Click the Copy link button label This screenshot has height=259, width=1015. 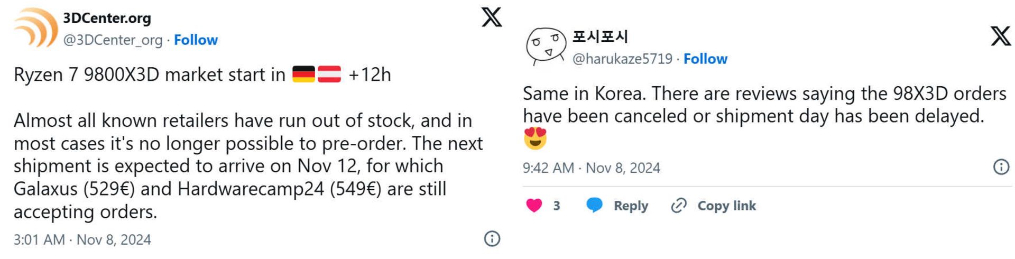726,206
